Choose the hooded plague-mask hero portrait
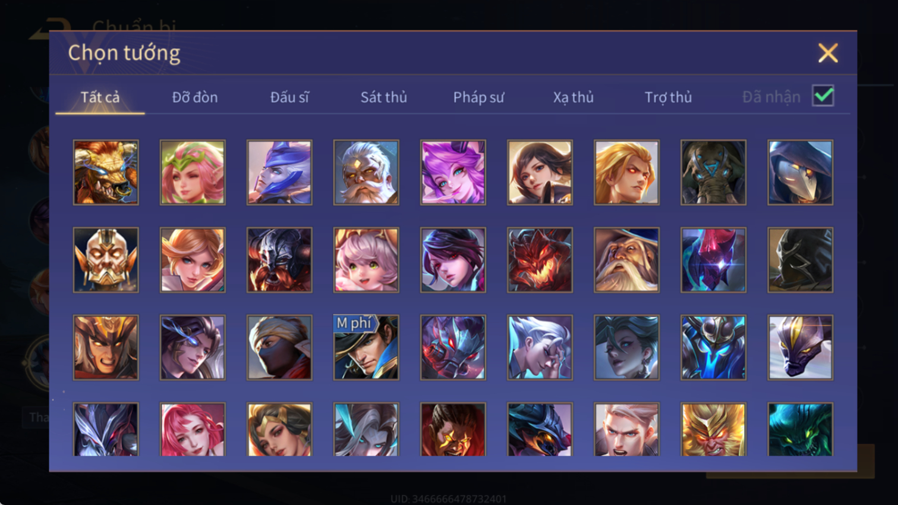 (x=800, y=172)
